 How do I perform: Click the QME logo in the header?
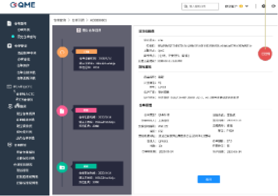click(x=23, y=5)
